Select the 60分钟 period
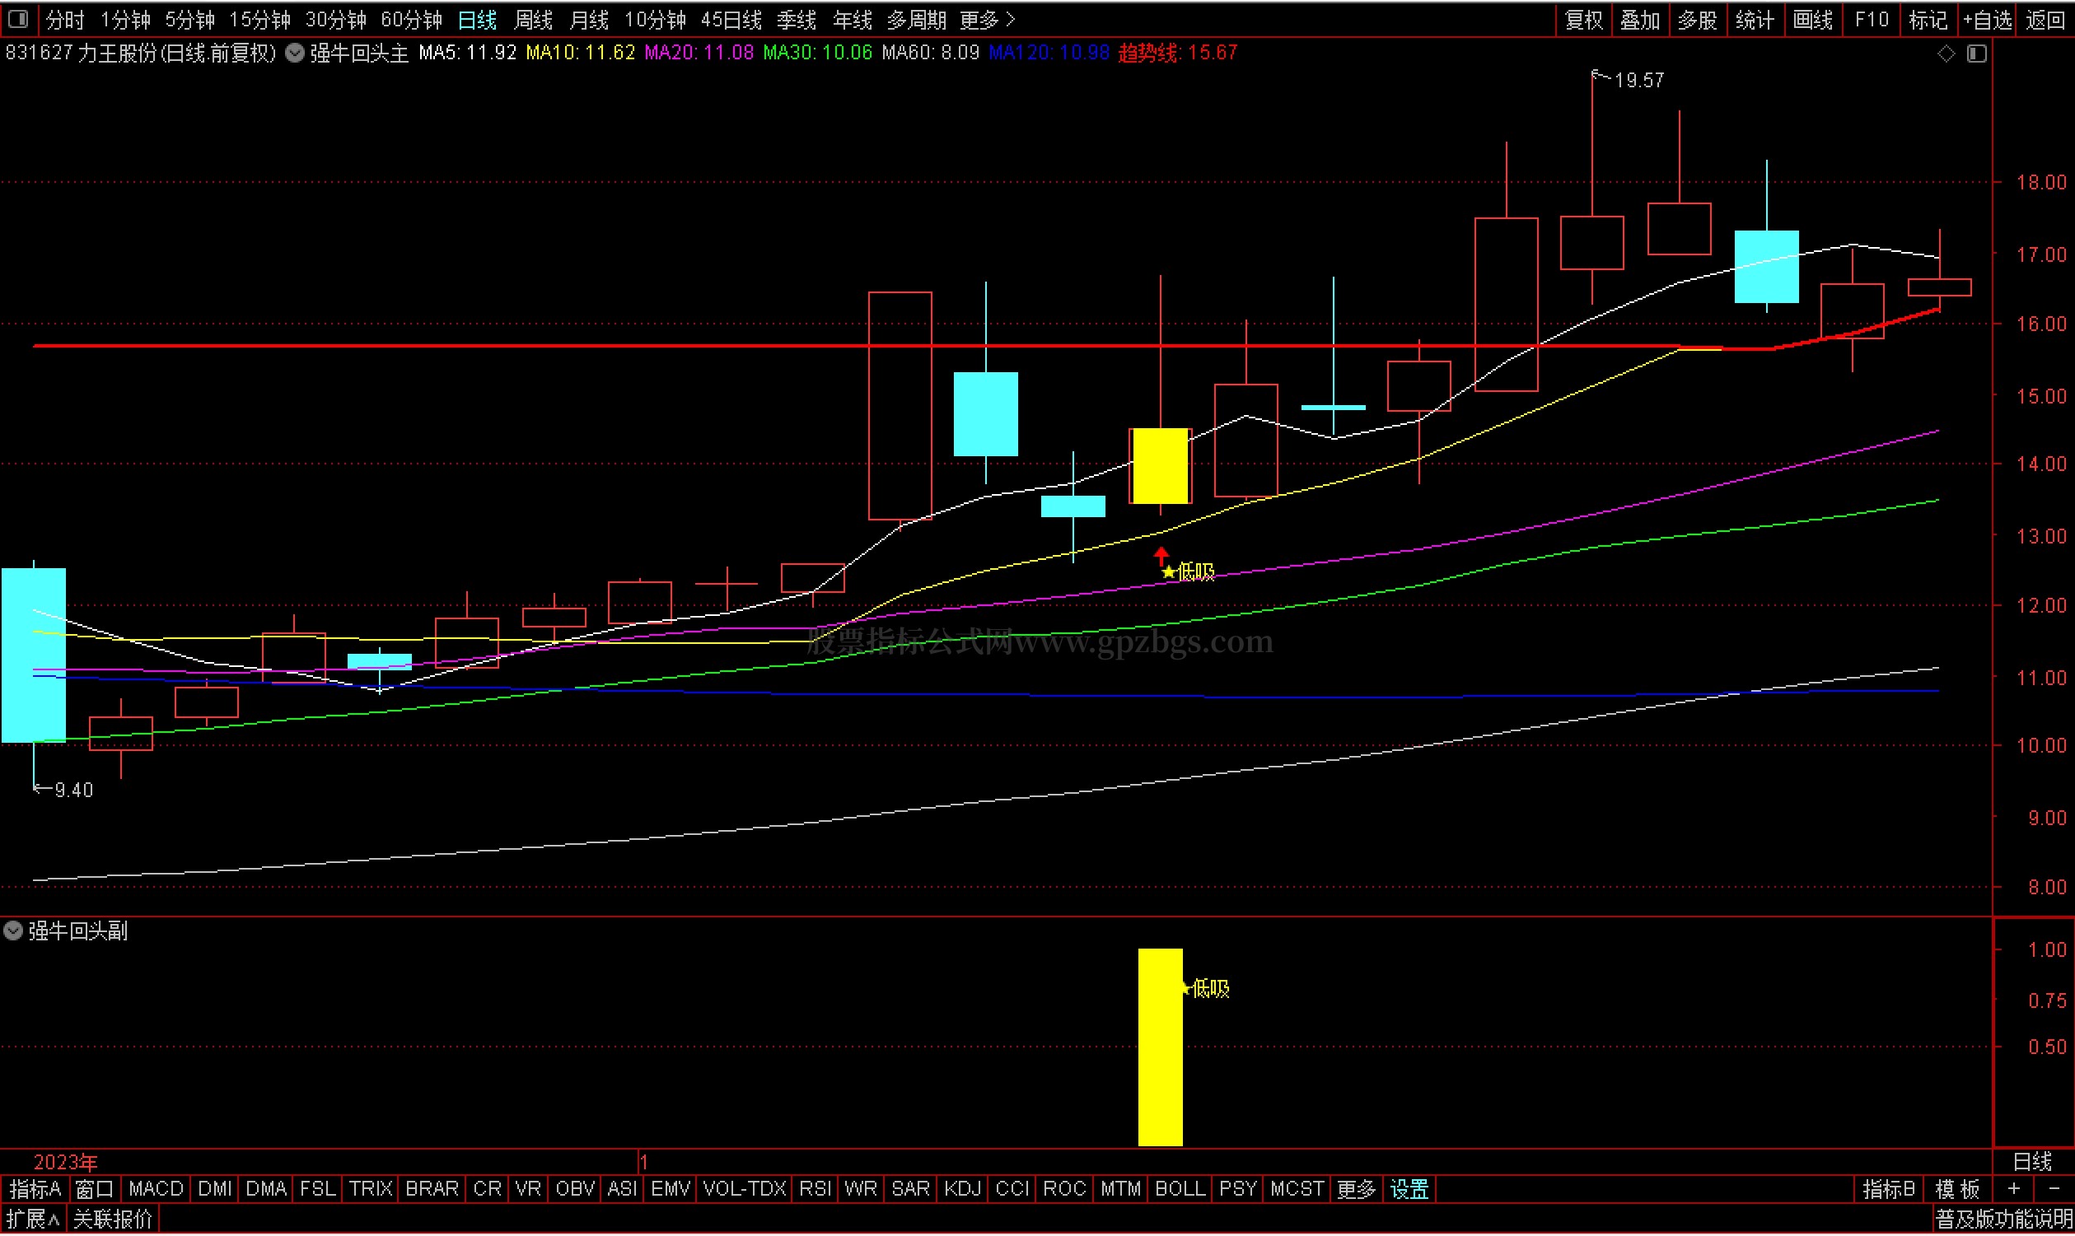This screenshot has height=1236, width=2075. [412, 19]
